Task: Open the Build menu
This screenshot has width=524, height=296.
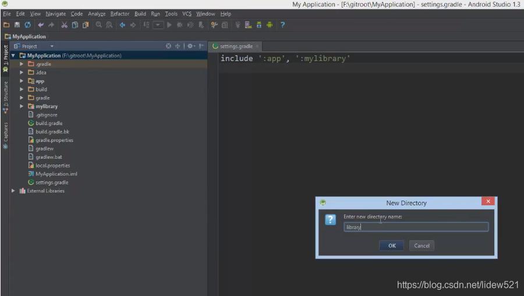Action: point(140,14)
